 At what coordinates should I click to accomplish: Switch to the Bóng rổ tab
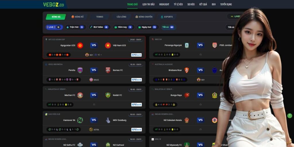coord(78,17)
